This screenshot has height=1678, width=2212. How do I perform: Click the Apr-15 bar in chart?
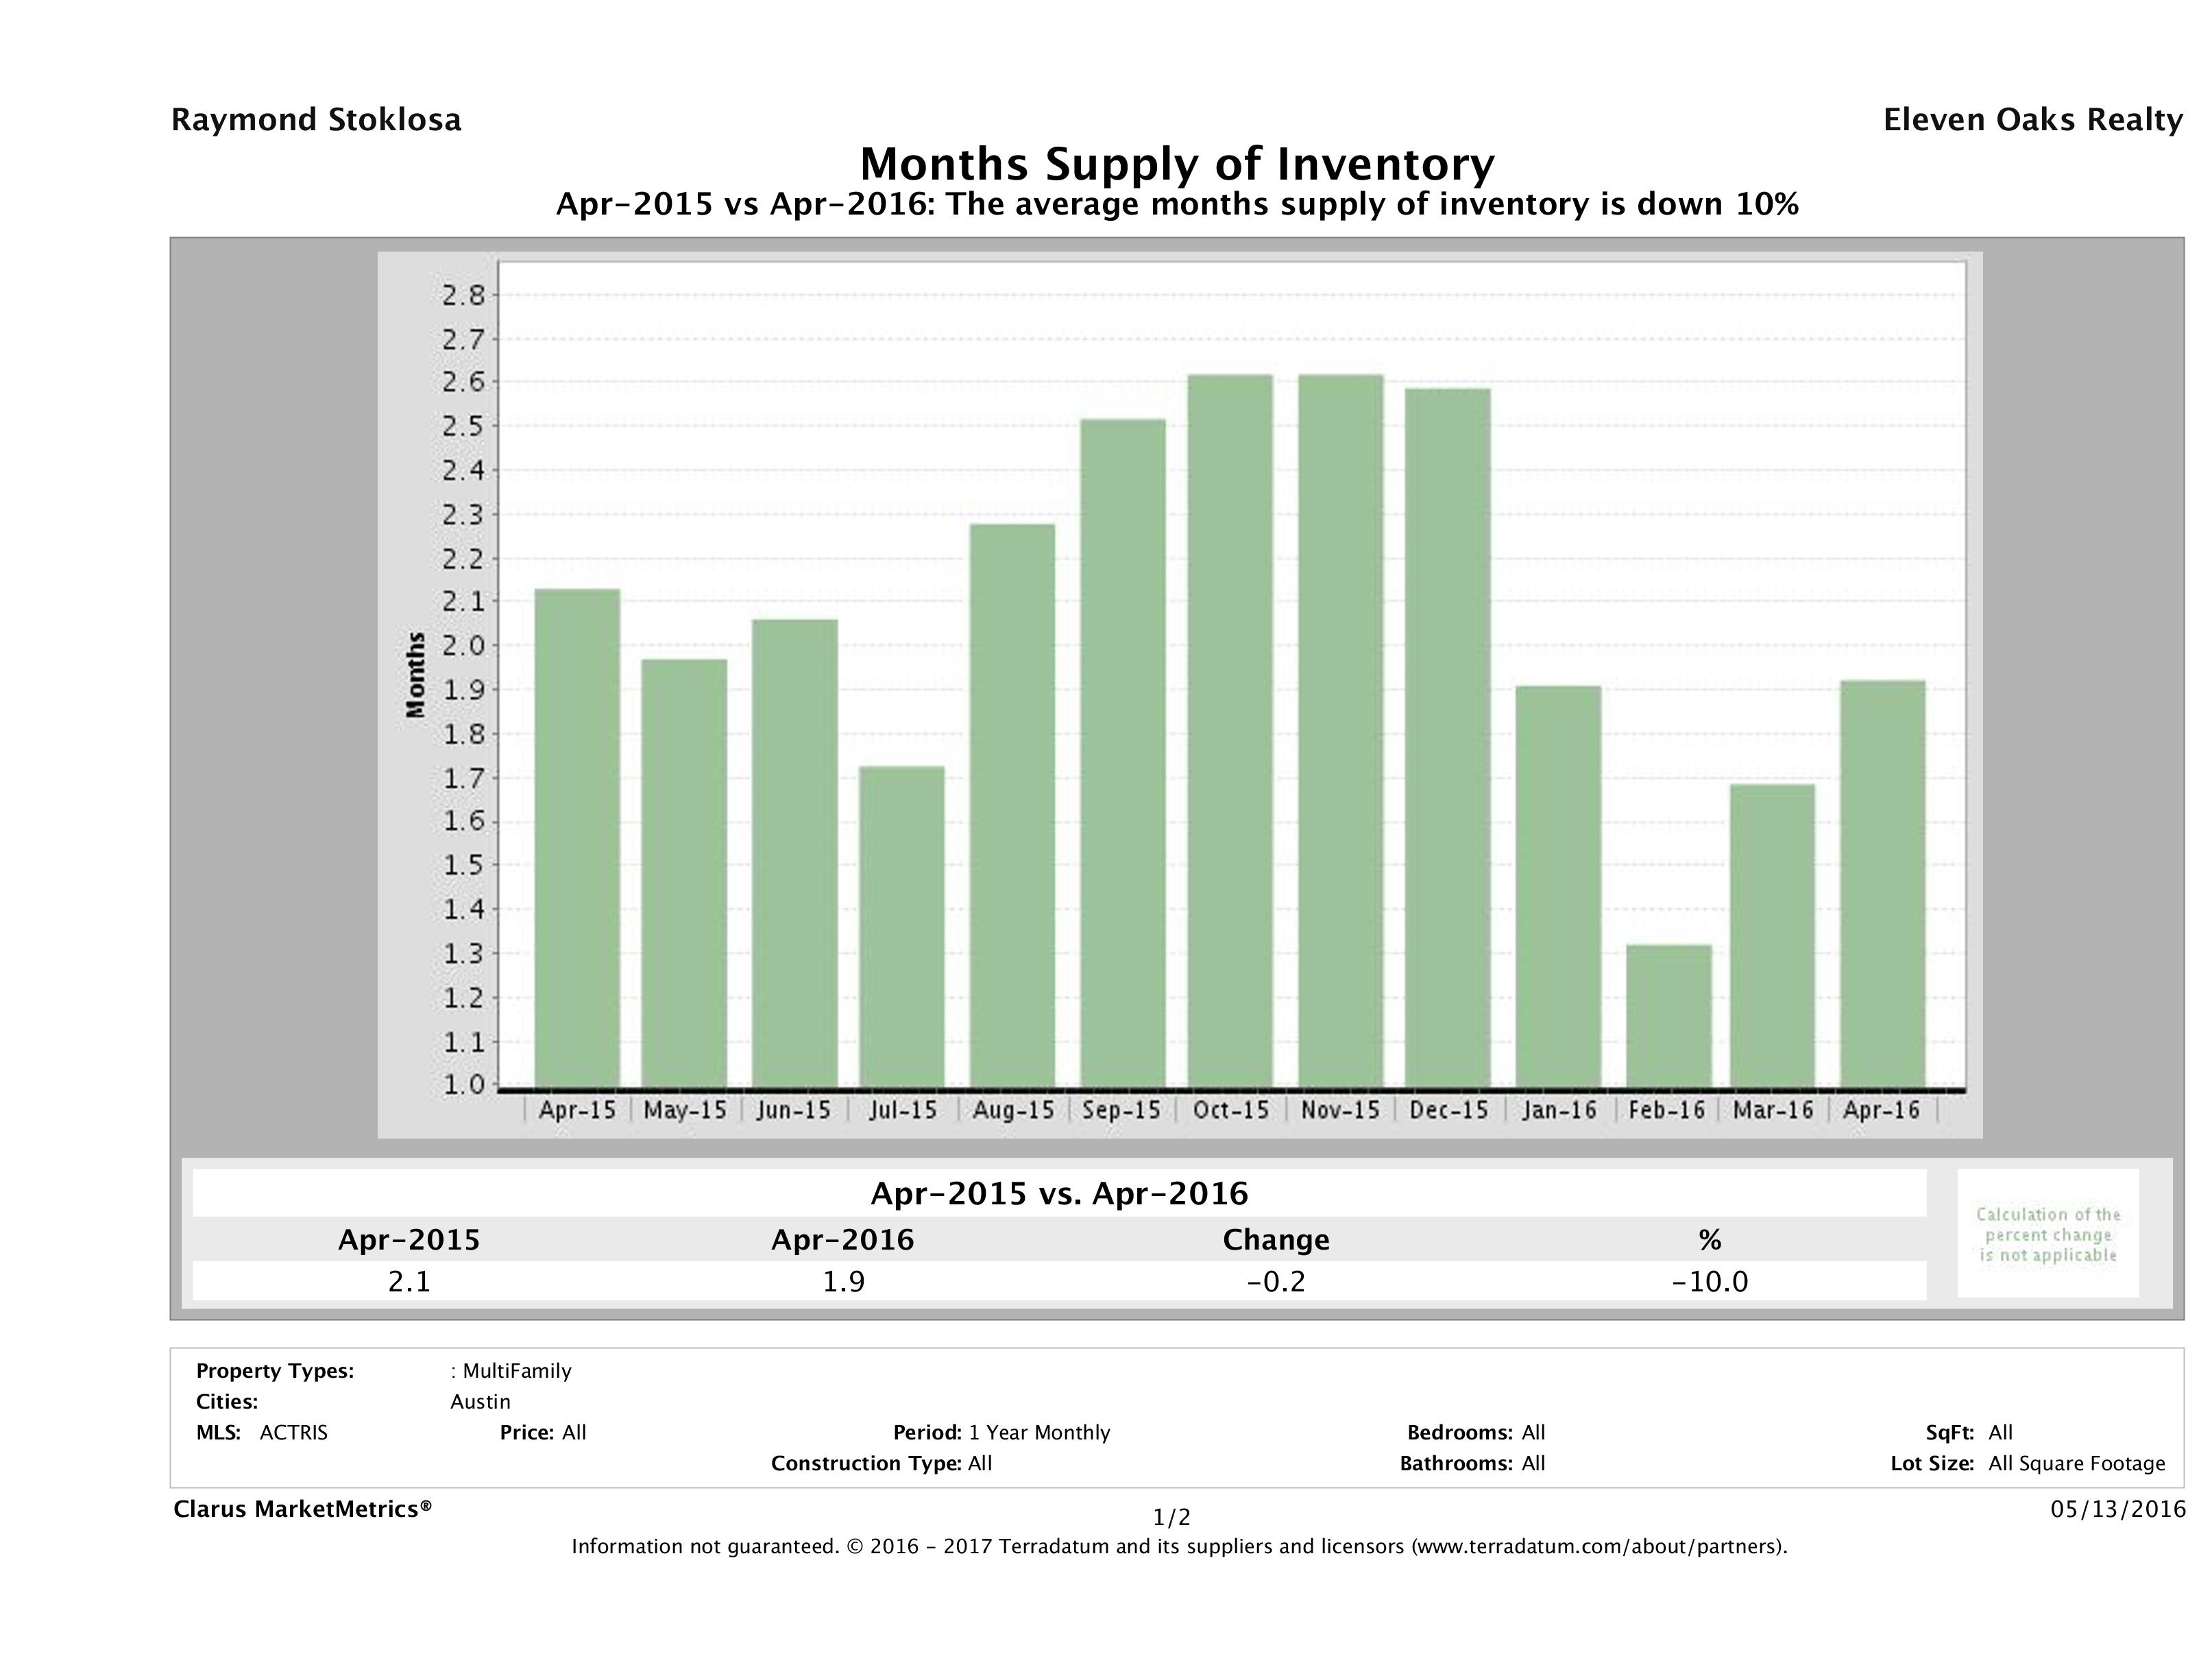click(577, 838)
